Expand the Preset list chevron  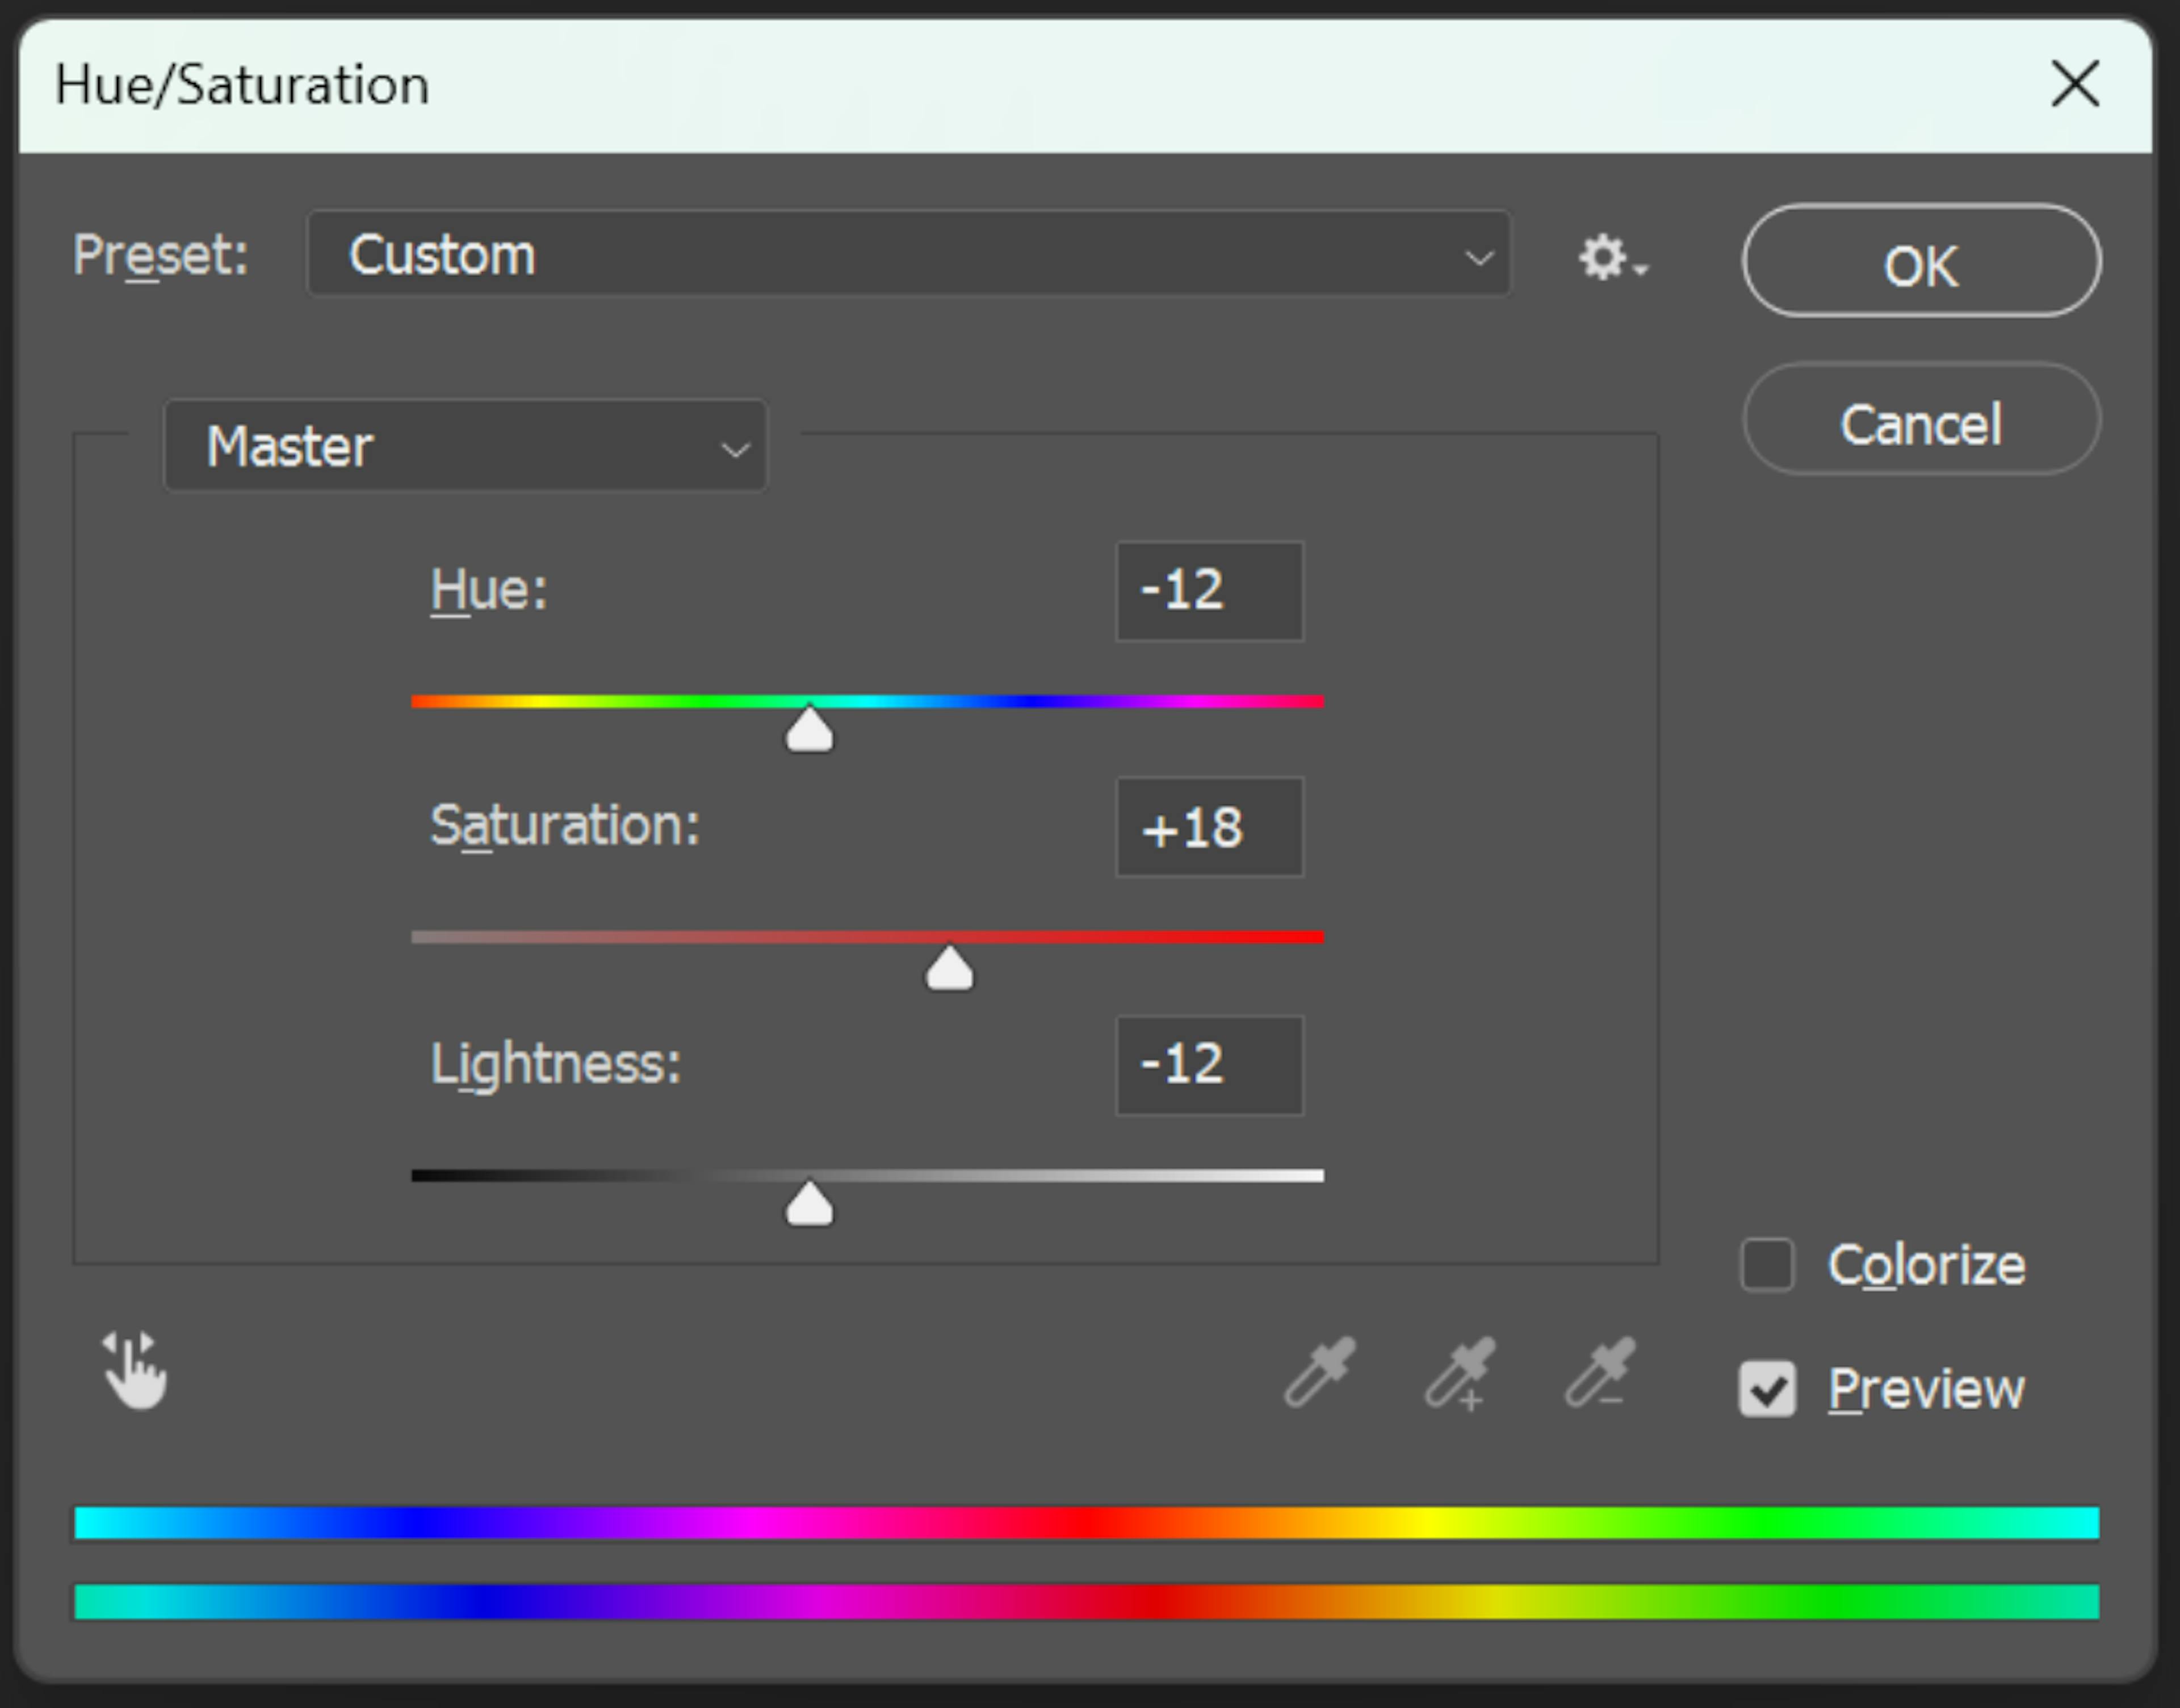pos(1480,257)
